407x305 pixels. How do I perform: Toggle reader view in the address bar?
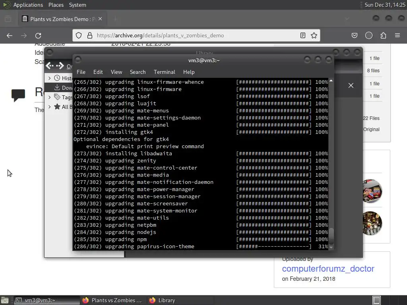(302, 35)
